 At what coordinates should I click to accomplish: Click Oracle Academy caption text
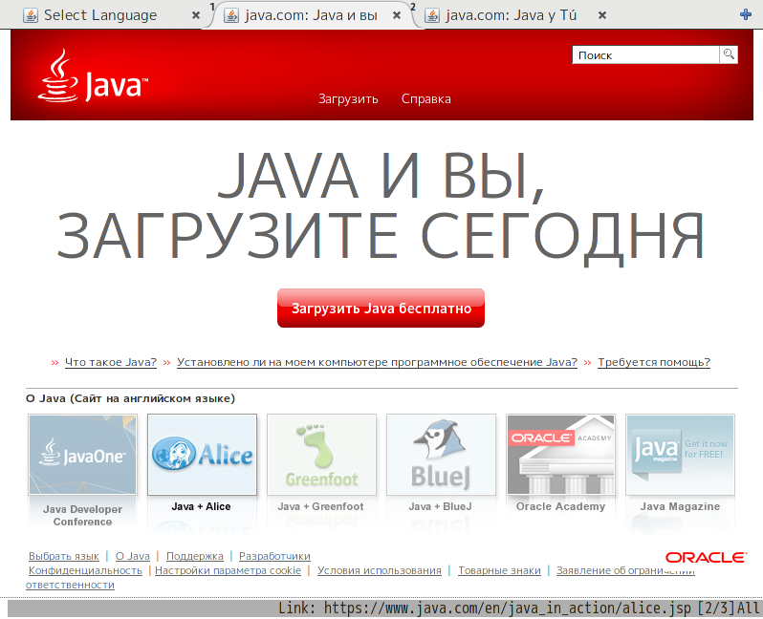tap(560, 506)
